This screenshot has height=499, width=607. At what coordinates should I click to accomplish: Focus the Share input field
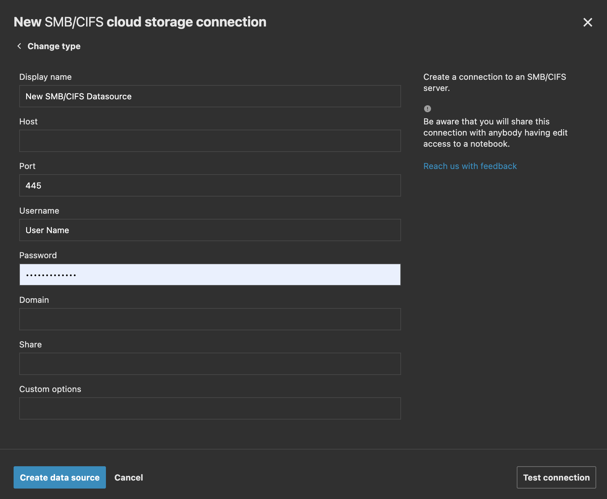tap(209, 363)
